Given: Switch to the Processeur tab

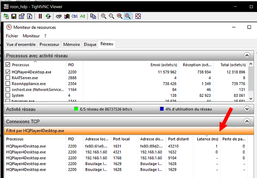Looking at the screenshot, I should [49, 45].
